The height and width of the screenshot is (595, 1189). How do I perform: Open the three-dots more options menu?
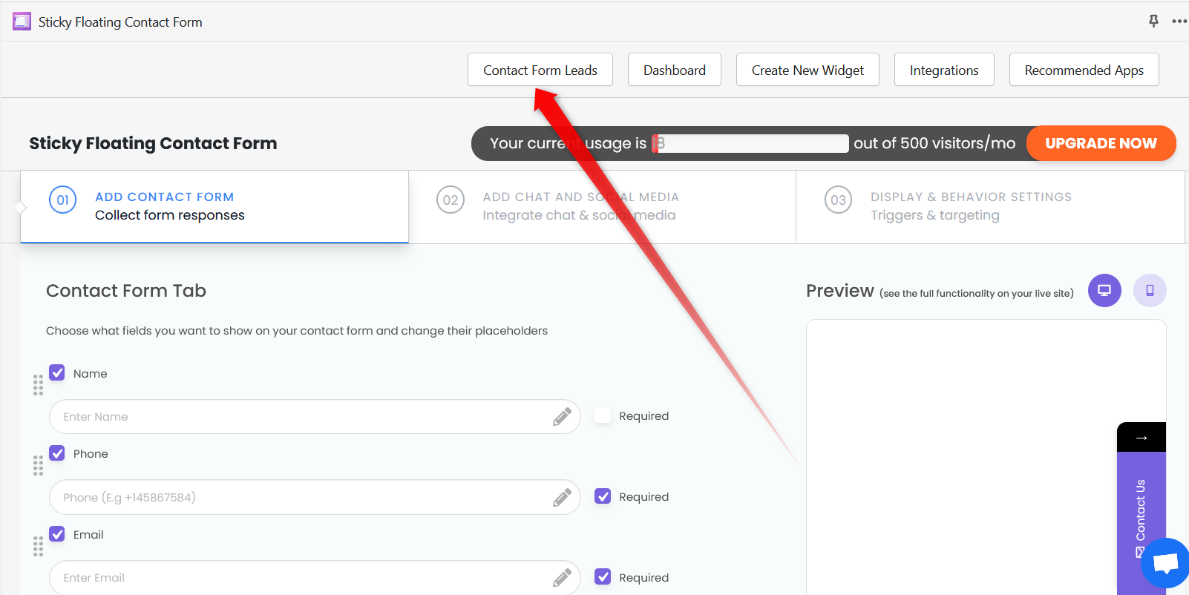(x=1179, y=21)
